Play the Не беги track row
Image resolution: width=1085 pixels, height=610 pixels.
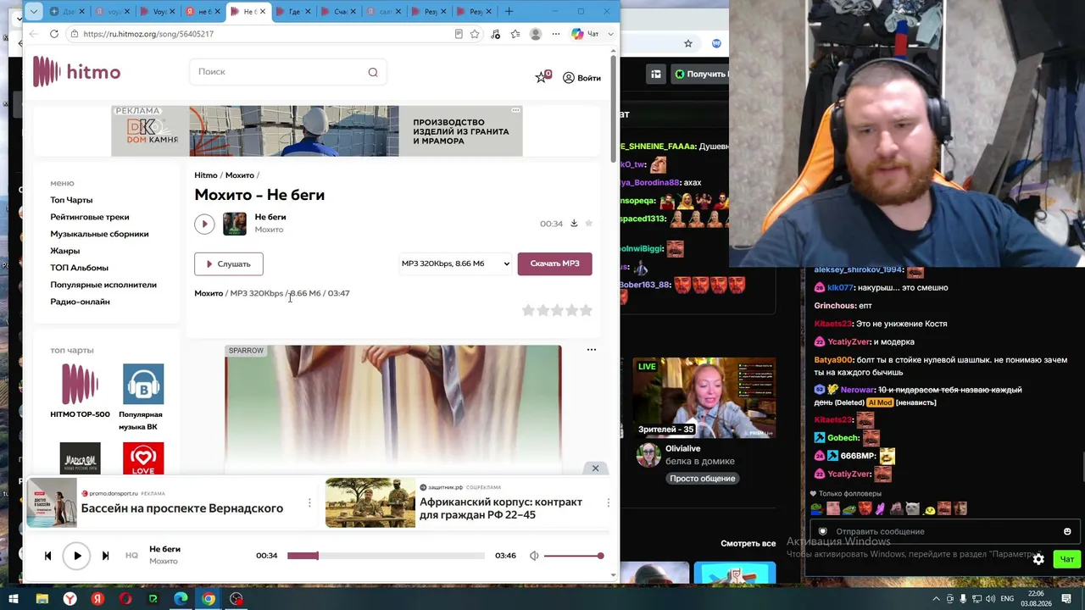204,224
